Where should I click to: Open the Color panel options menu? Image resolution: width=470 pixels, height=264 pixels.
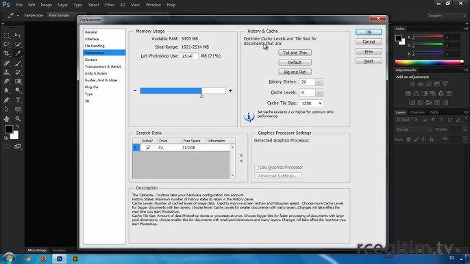tap(466, 29)
